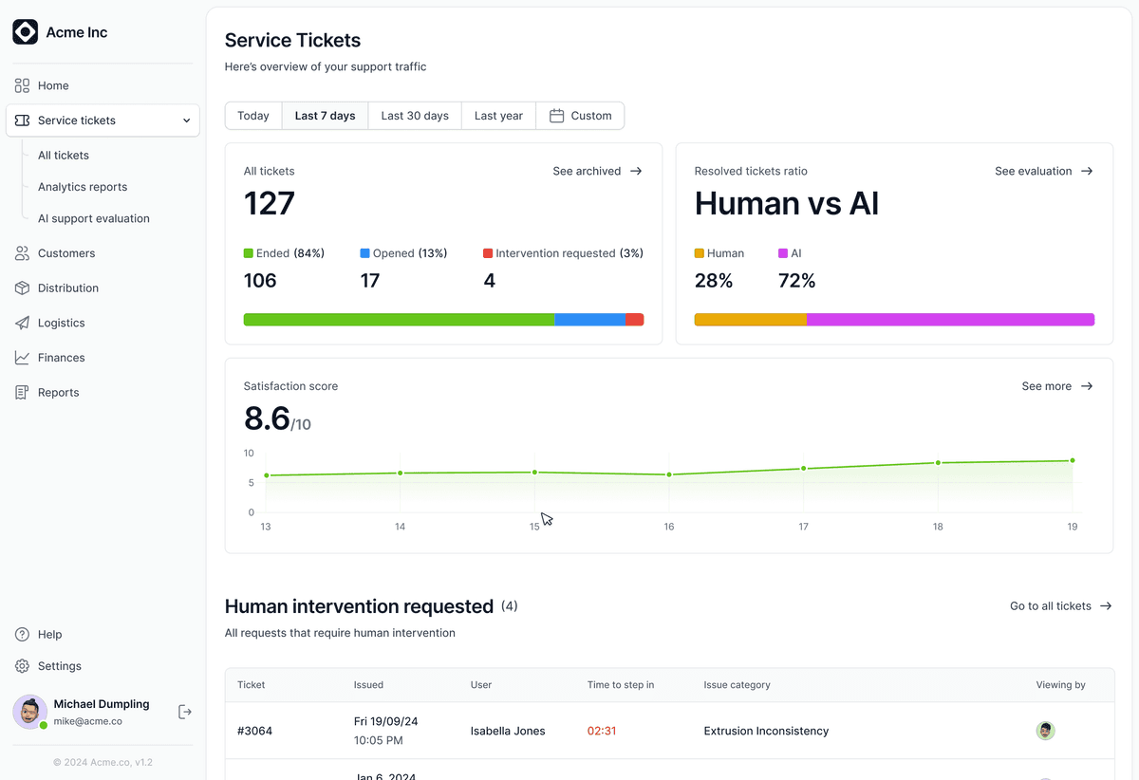Open the Custom date range picker
Image resolution: width=1139 pixels, height=780 pixels.
(580, 116)
